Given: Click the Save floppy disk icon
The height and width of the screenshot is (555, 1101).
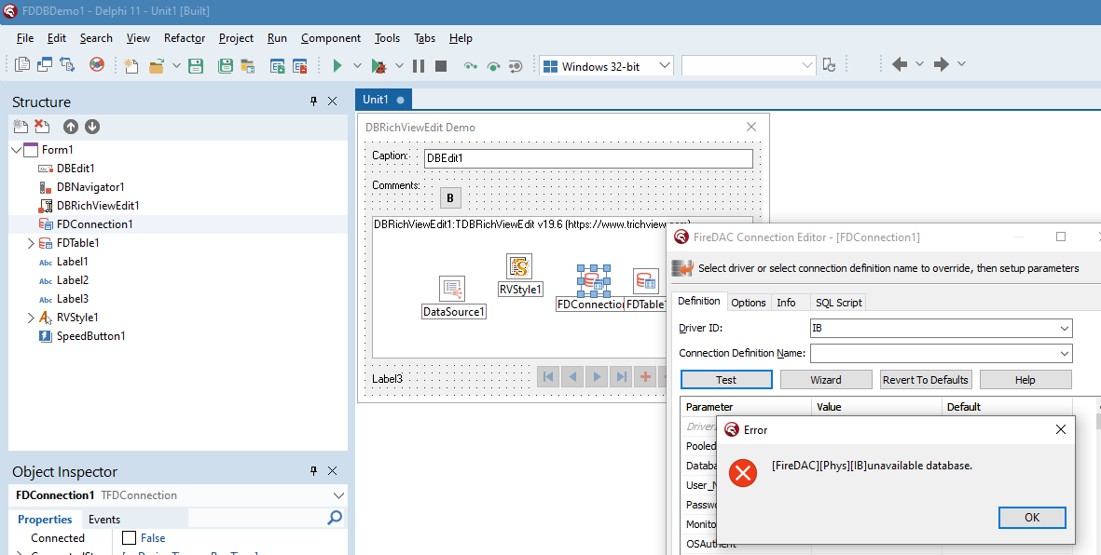Looking at the screenshot, I should pyautogui.click(x=196, y=66).
